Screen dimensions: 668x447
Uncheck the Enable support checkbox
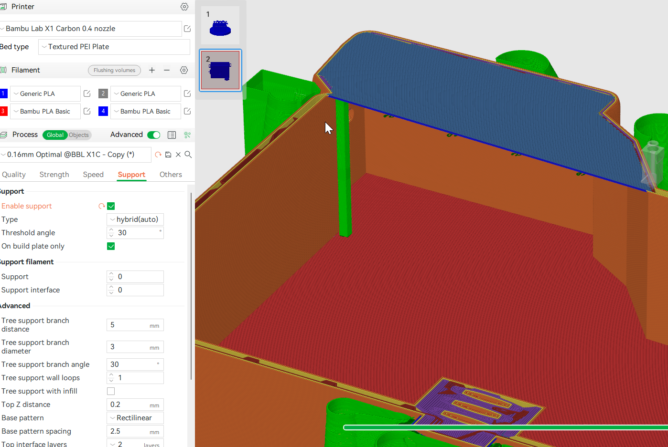pos(111,206)
